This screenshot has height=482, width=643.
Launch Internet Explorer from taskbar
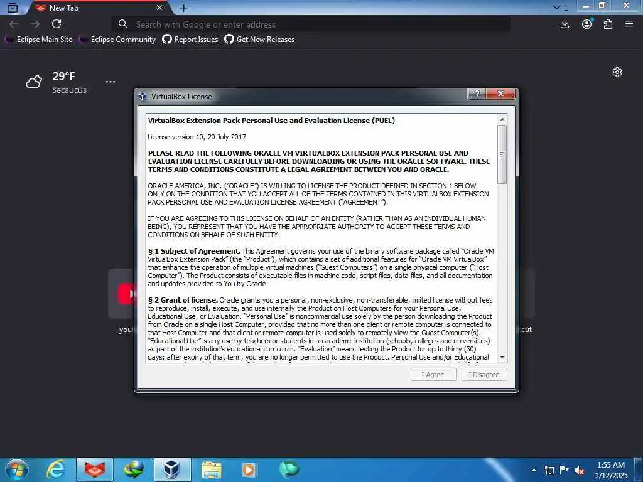55,469
